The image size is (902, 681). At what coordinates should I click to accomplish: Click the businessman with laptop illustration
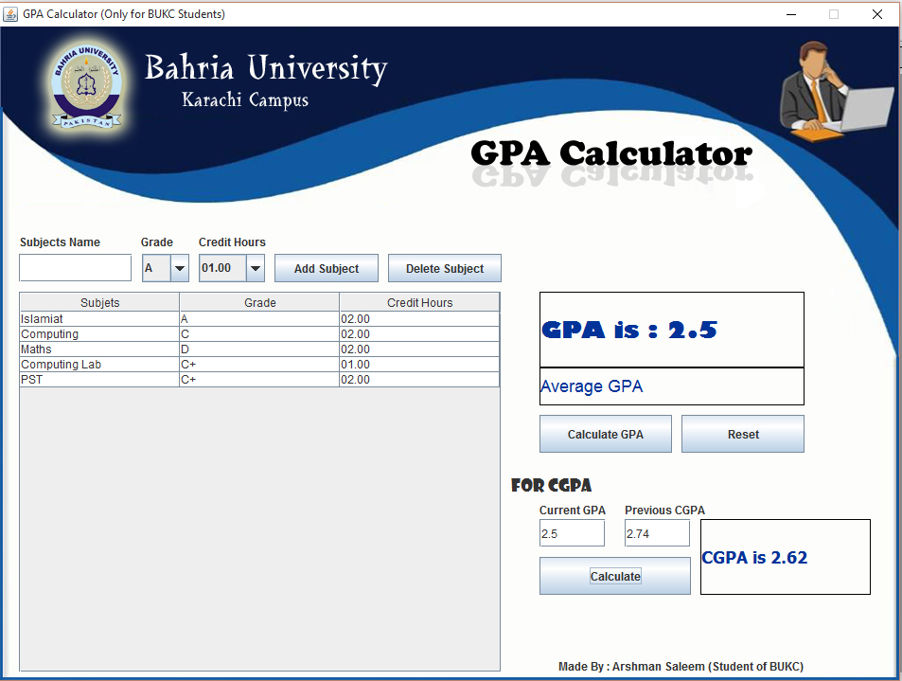click(837, 91)
